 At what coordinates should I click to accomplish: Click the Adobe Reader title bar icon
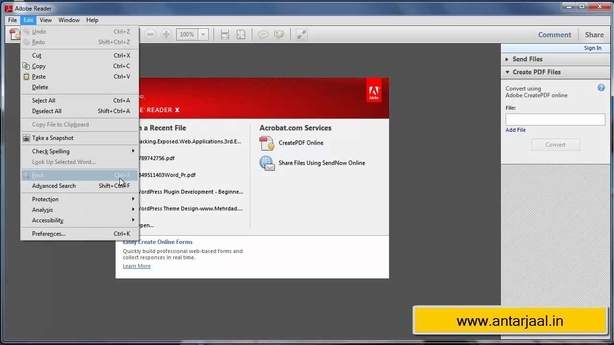click(8, 8)
